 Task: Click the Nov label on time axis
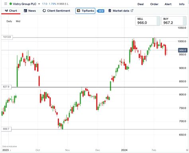(67, 150)
